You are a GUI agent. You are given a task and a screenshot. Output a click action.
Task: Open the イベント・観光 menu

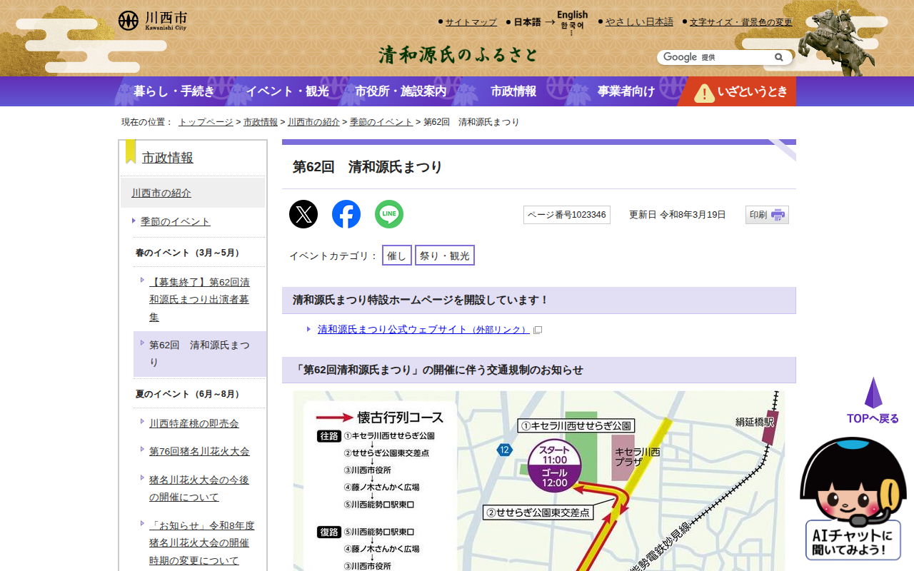click(287, 91)
